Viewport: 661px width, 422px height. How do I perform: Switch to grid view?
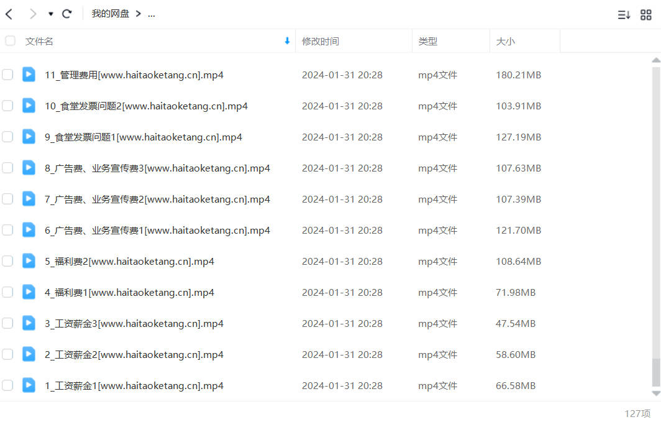(646, 15)
